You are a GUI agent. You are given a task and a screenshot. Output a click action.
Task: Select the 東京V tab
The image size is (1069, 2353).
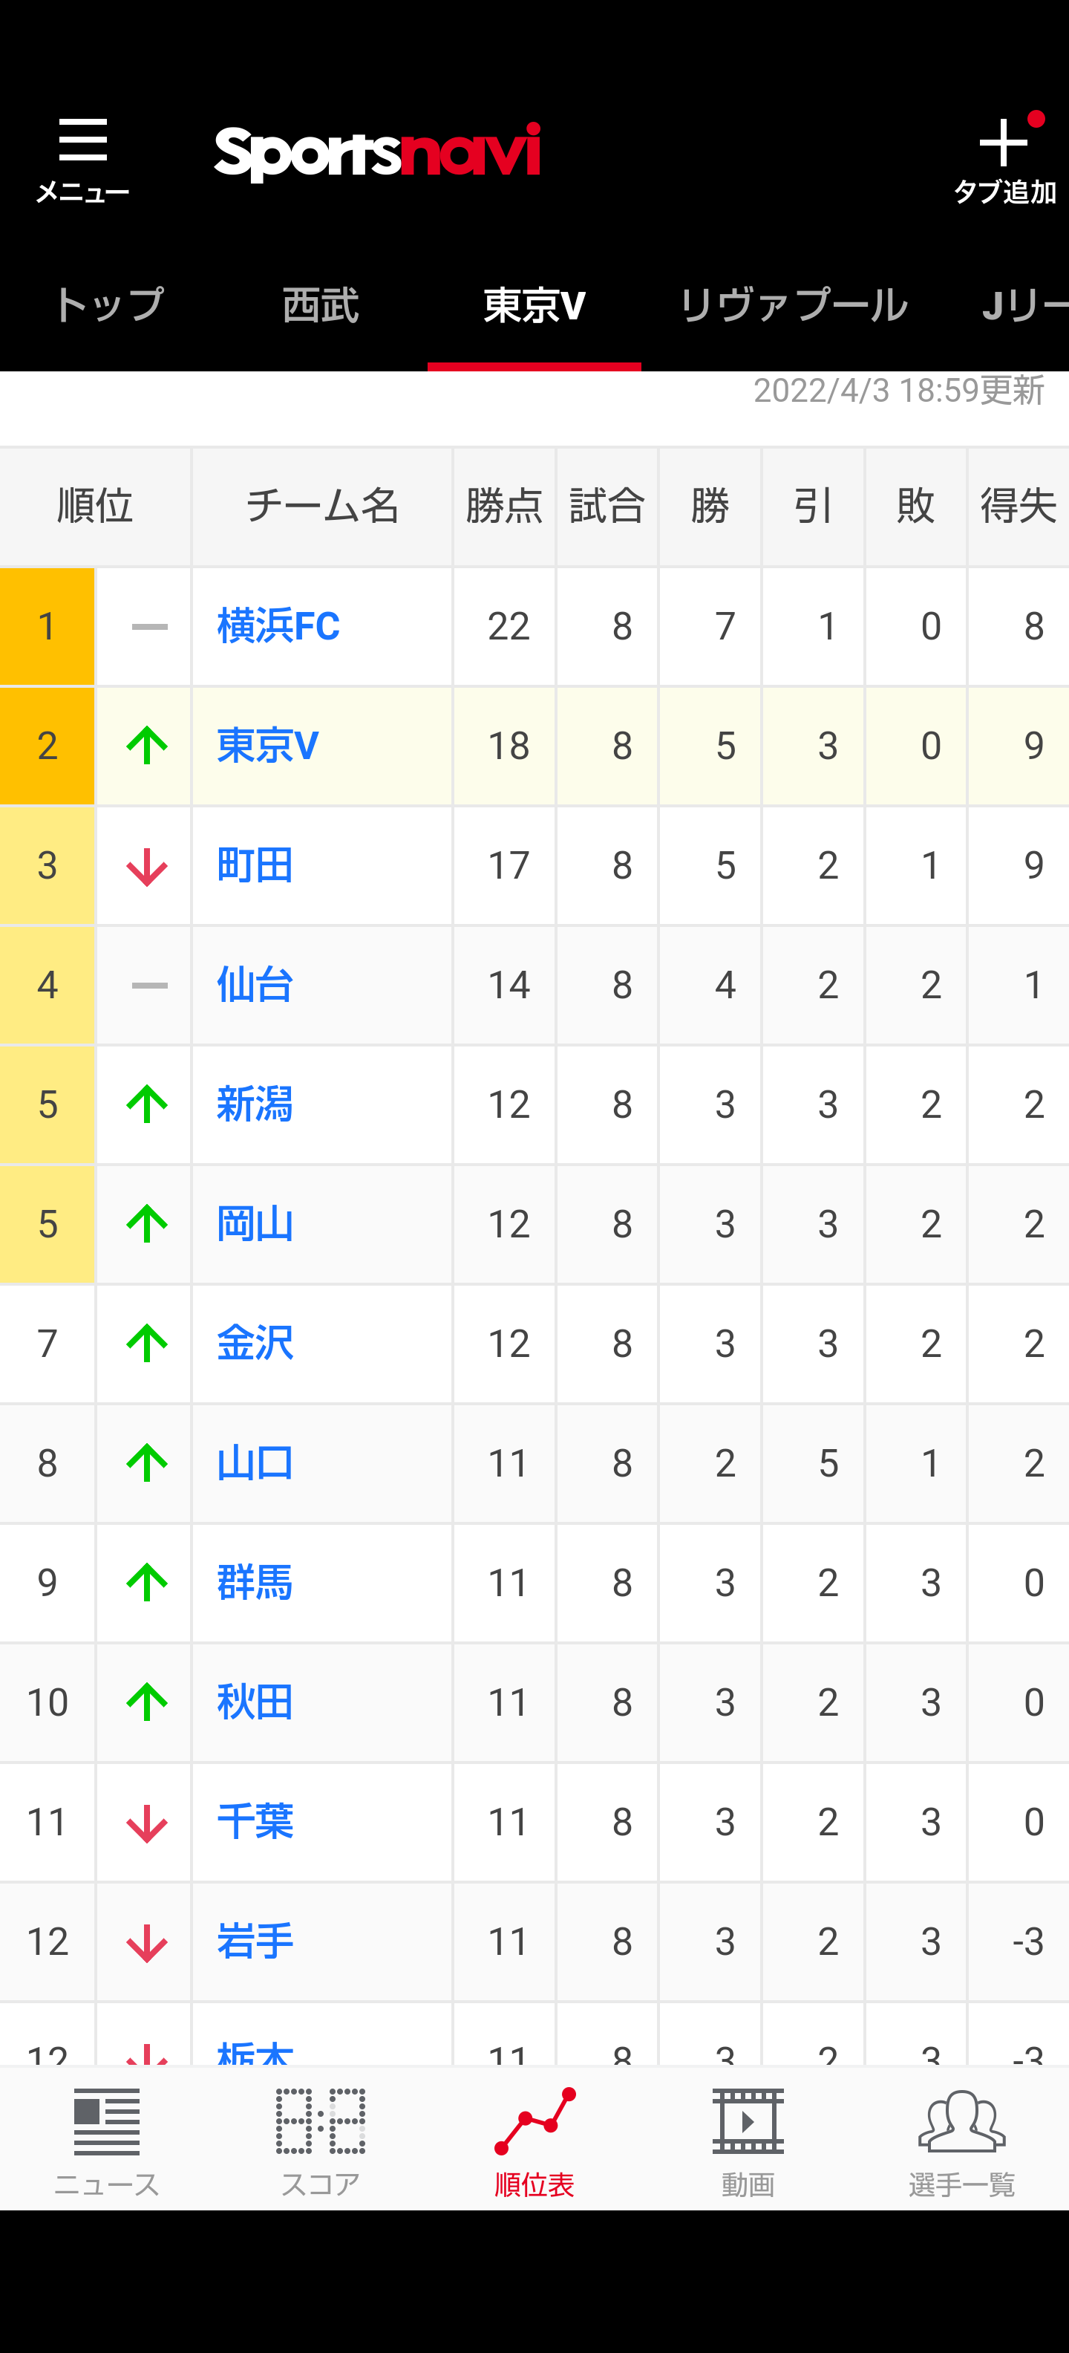(534, 305)
